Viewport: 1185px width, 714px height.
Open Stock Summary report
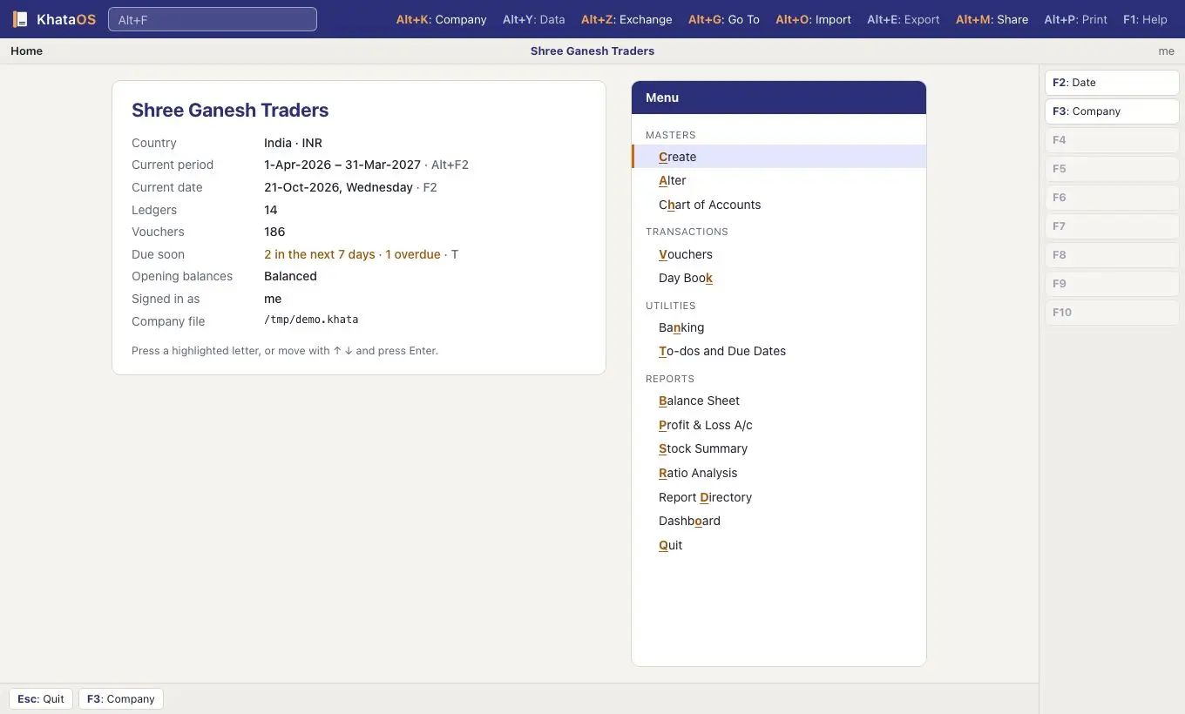[x=779, y=449]
